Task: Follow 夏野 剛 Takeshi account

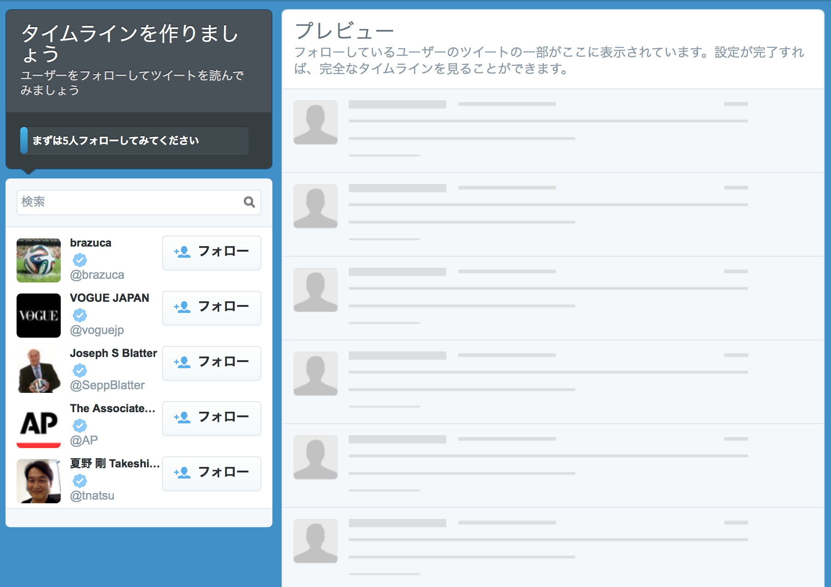Action: pos(211,473)
